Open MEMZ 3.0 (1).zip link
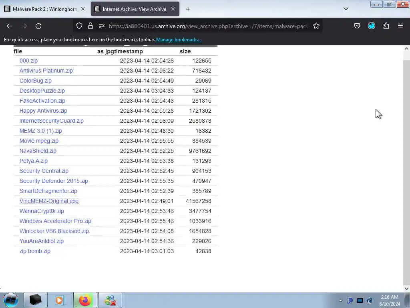 click(41, 131)
